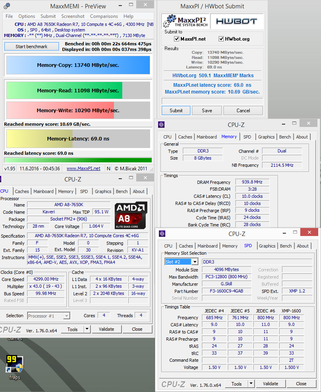321x392 pixels.
Task: Open the Processor #1 selection dropdown
Action: [67, 316]
